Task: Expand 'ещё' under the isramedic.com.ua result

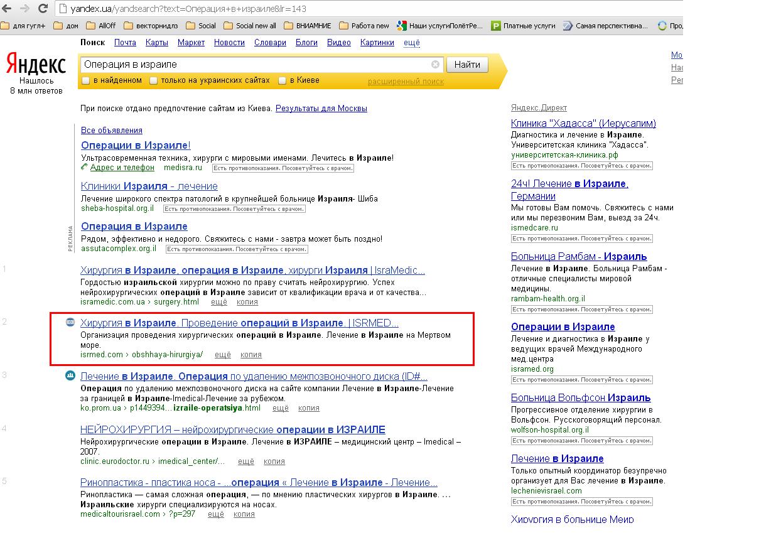Action: tap(218, 302)
